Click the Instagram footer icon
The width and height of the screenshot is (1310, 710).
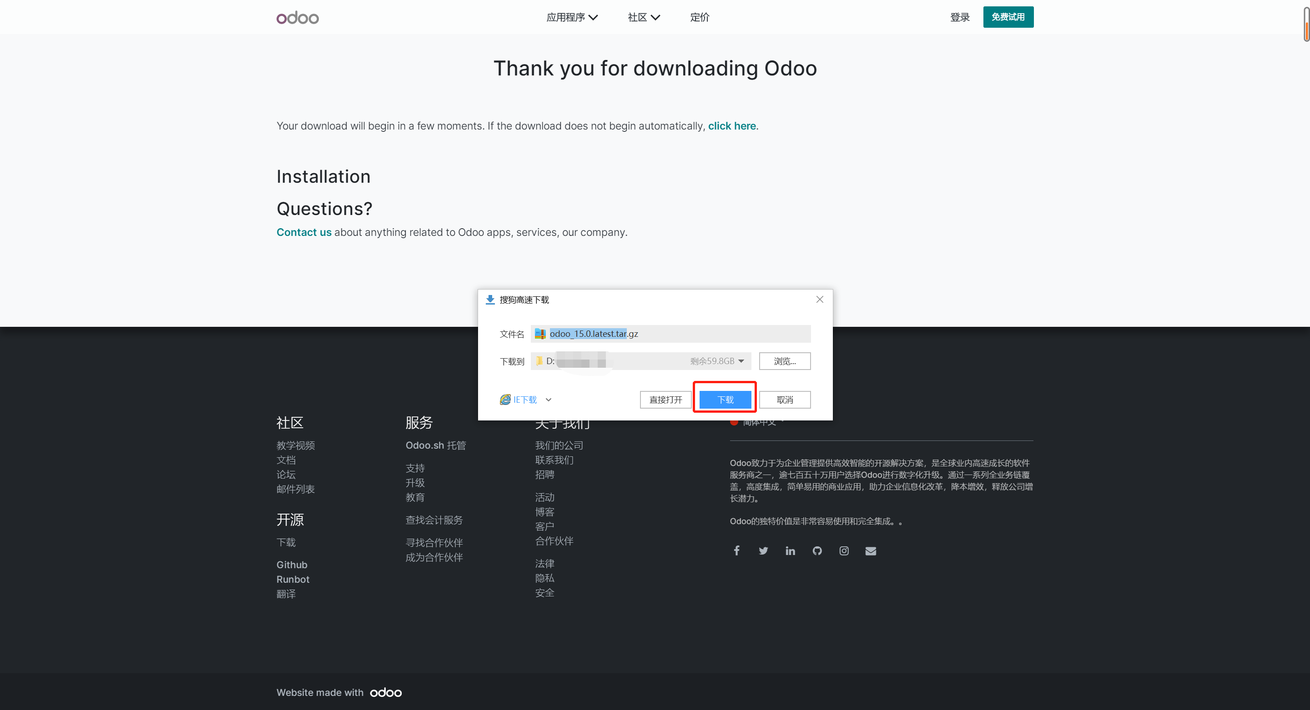pos(844,550)
